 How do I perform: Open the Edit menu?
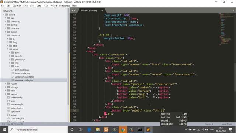coord(8,6)
